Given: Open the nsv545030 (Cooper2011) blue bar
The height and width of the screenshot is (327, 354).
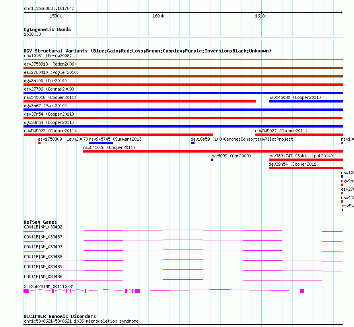Looking at the screenshot, I should [306, 101].
